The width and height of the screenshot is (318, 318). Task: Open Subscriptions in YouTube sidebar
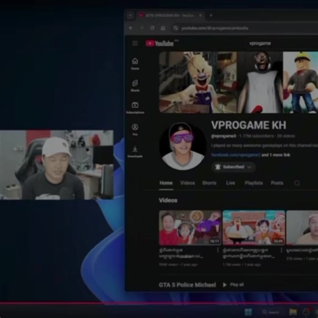pos(135,108)
